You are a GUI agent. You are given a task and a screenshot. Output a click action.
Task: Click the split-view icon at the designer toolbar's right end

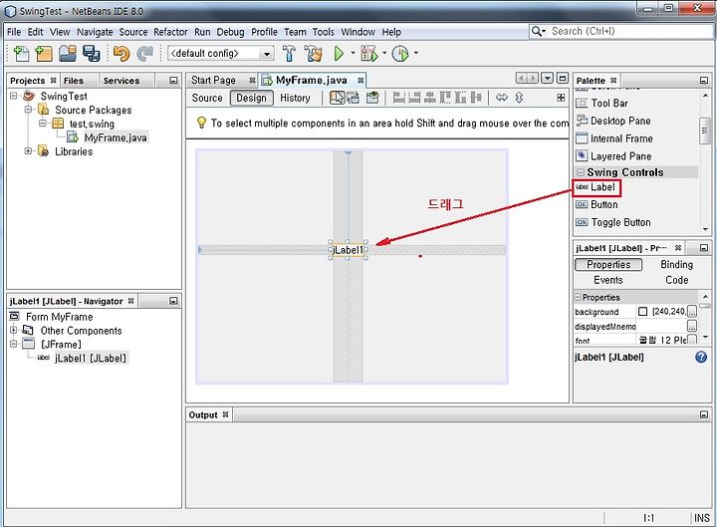click(x=561, y=98)
